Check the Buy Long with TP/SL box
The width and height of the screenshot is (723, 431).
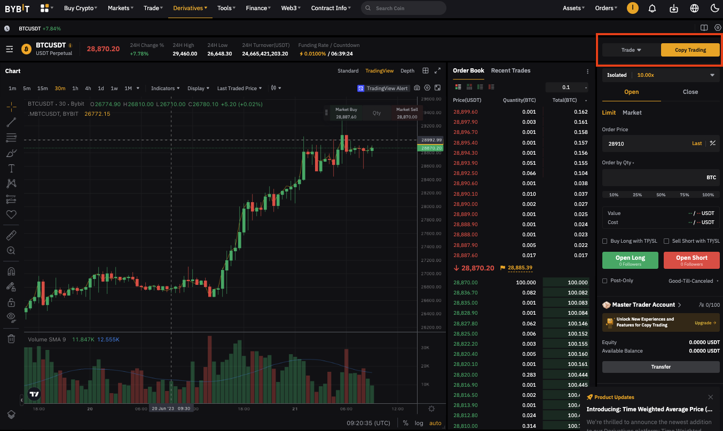[604, 241]
